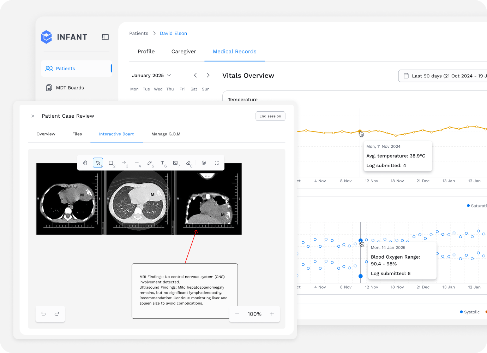487x353 pixels.
Task: Close the Patient Case Review panel
Action: coord(33,116)
